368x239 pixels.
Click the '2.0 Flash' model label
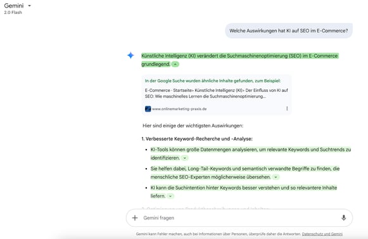tap(13, 13)
